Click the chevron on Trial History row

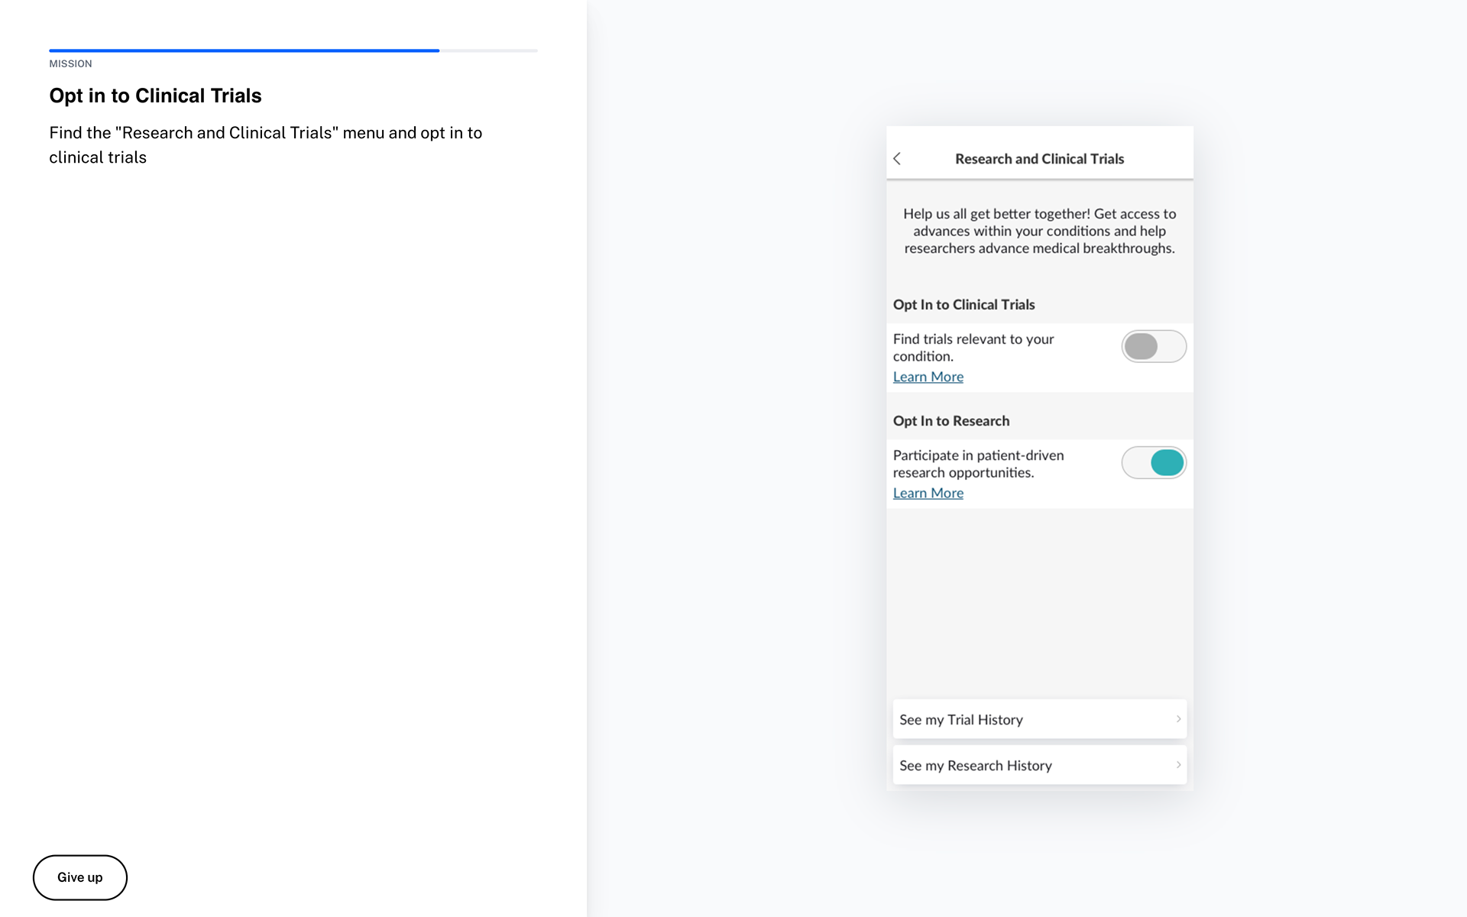(1177, 719)
